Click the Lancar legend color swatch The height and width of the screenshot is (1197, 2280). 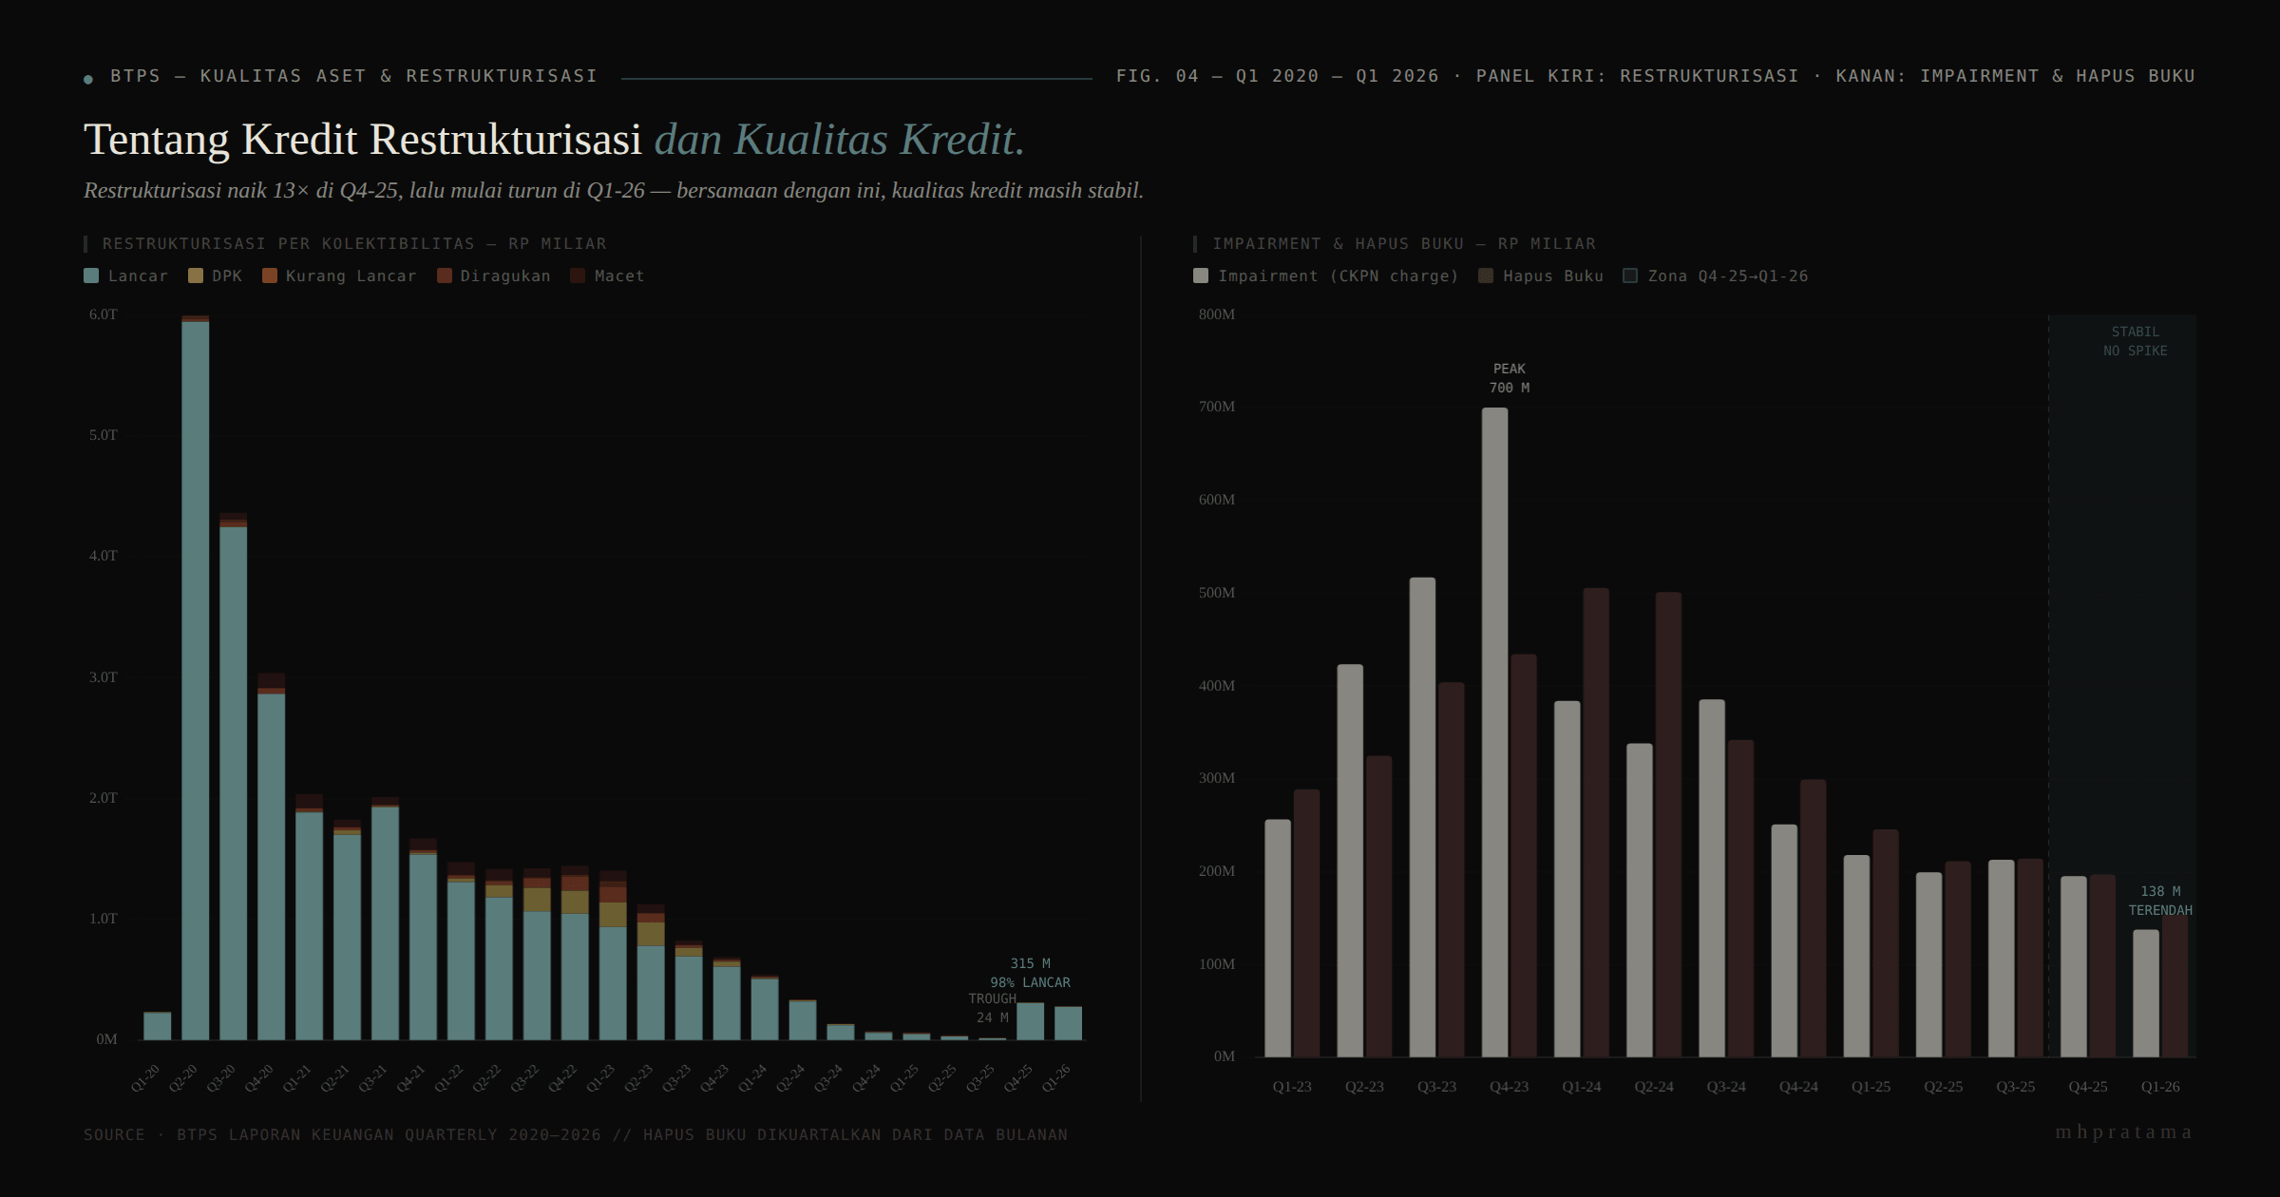click(91, 275)
